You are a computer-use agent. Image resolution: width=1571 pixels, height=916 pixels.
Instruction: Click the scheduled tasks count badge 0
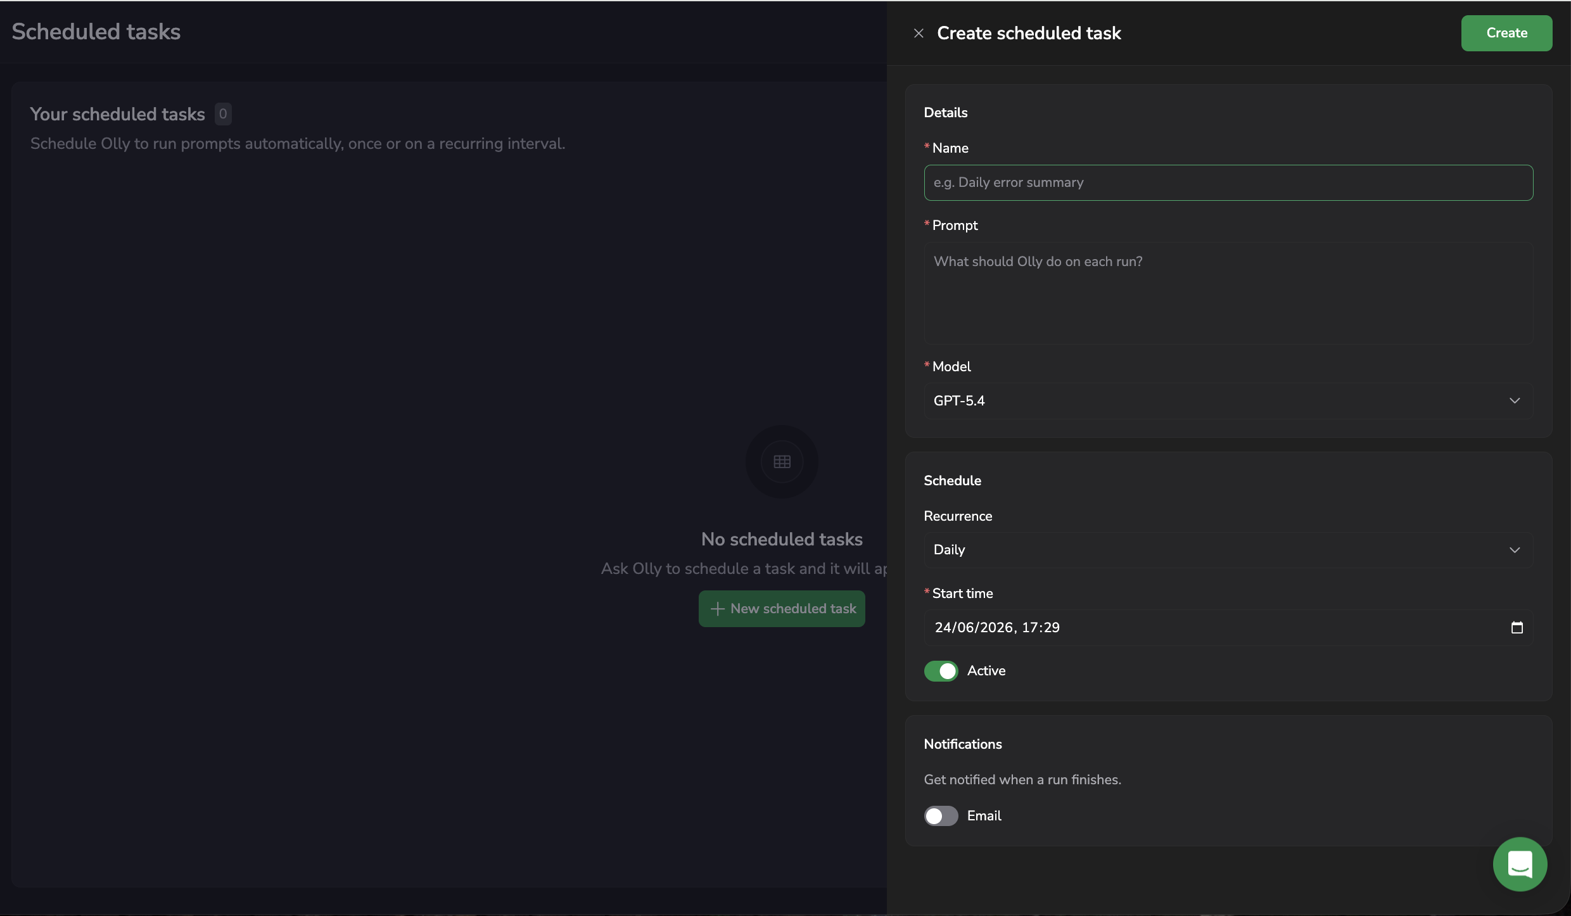[x=223, y=114]
